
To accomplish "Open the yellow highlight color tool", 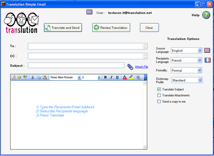I will [x=131, y=77].
